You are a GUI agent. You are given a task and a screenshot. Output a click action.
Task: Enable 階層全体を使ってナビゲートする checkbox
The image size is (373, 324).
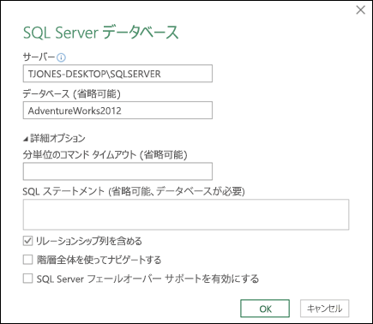point(27,260)
